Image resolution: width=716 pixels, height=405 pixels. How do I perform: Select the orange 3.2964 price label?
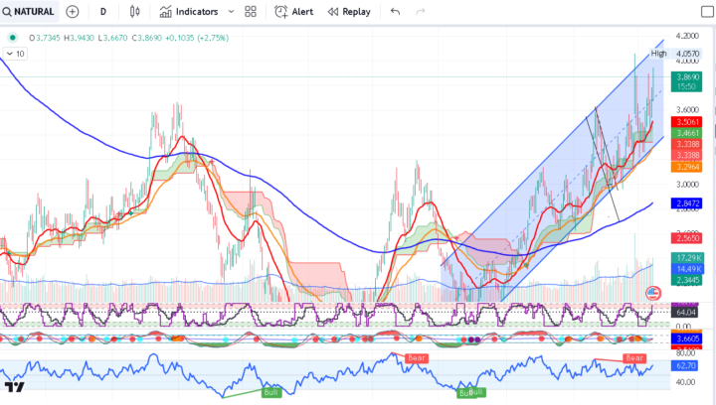[686, 167]
